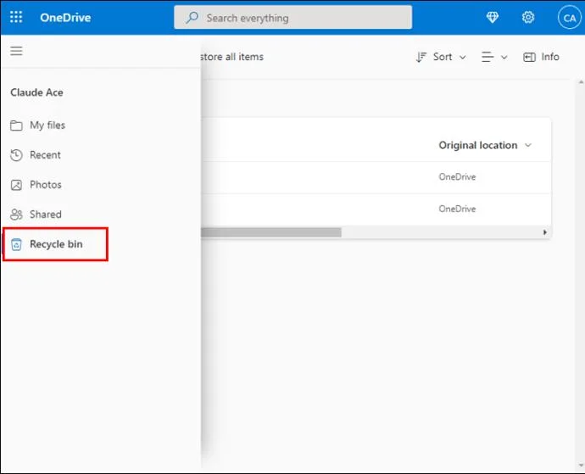585x474 pixels.
Task: Click the Shared people icon
Action: (x=16, y=215)
